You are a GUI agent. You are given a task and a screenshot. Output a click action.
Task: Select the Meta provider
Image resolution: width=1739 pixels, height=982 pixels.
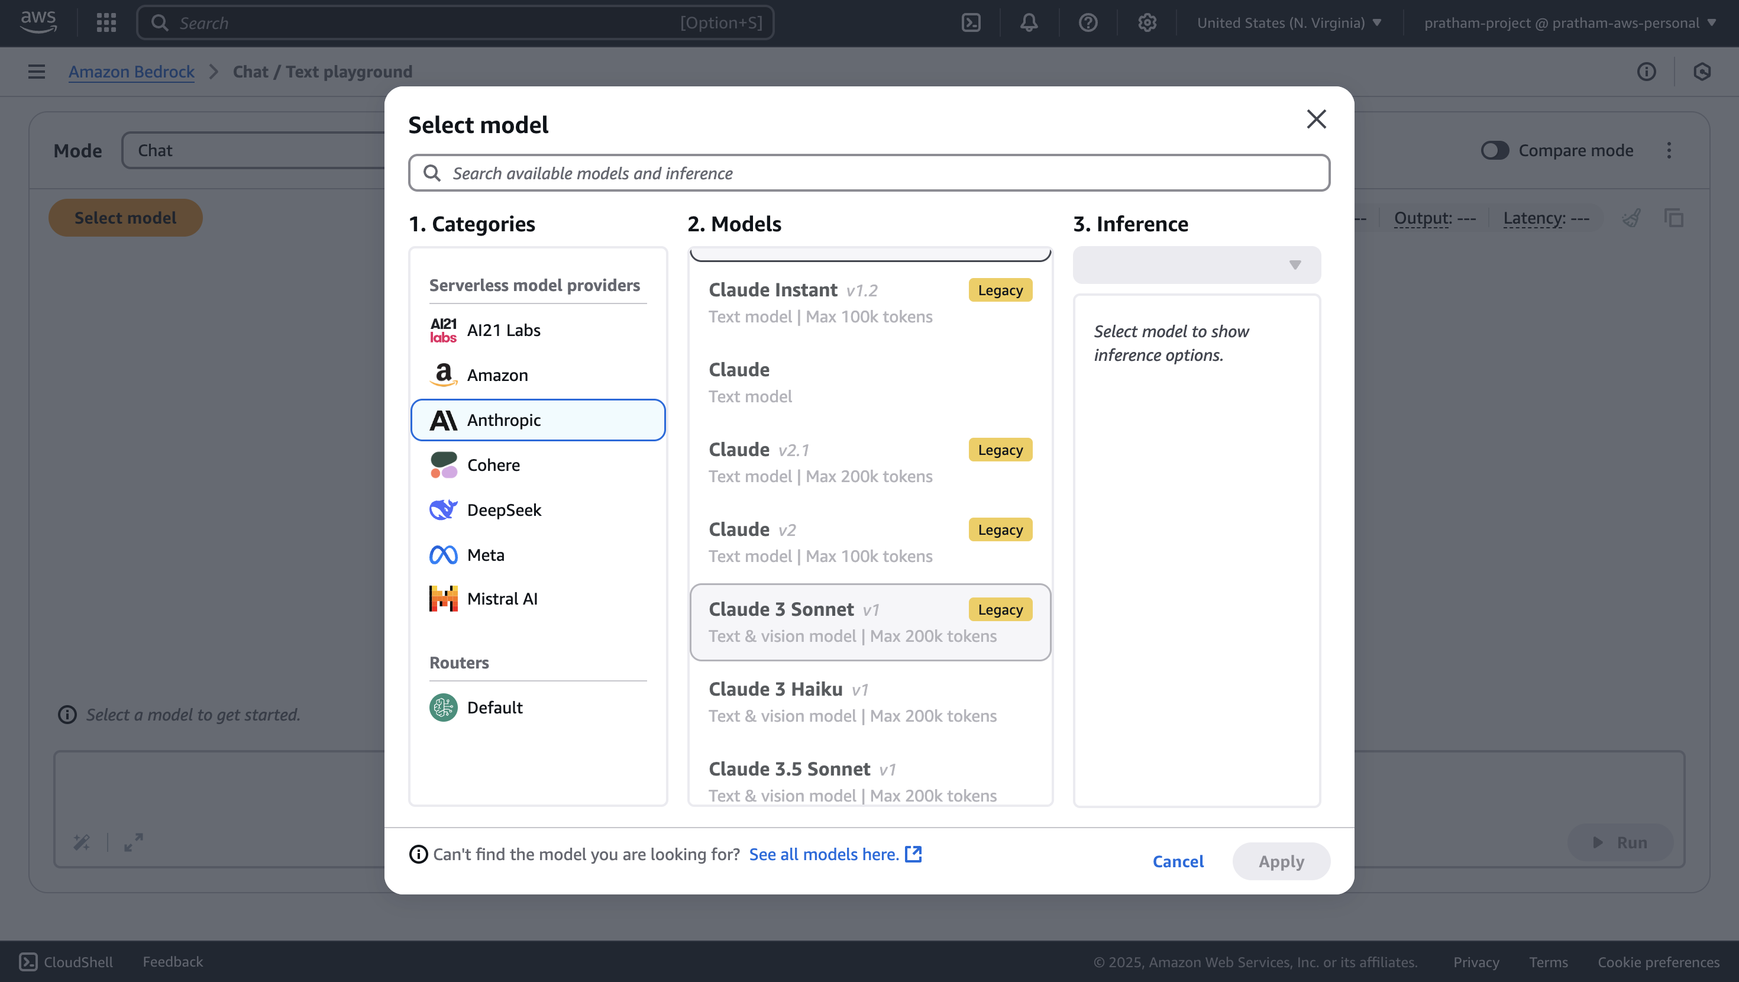(538, 555)
